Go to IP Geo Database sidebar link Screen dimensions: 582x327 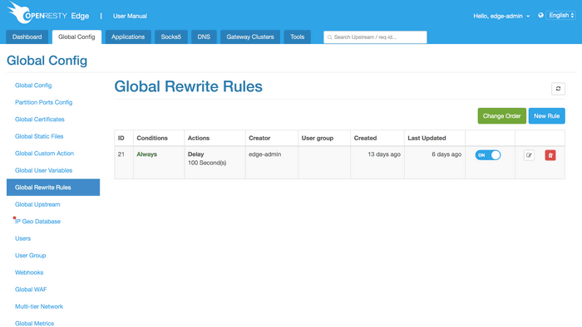[38, 222]
